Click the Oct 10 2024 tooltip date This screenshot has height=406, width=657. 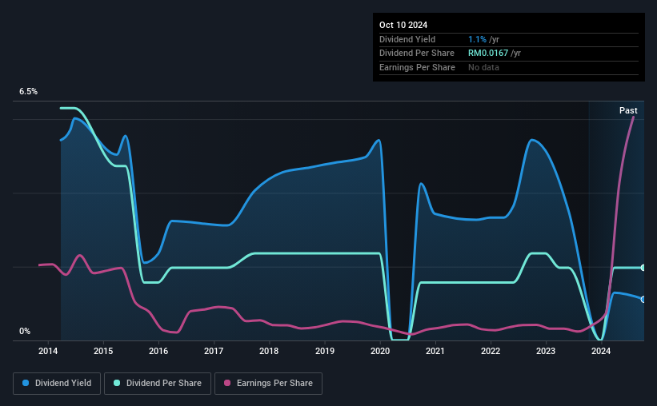click(x=403, y=25)
